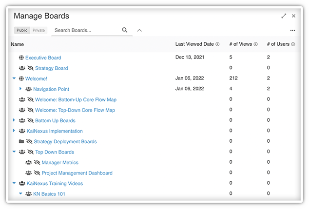309x209 pixels.
Task: Collapse the Top Down Boards node
Action: pos(14,152)
